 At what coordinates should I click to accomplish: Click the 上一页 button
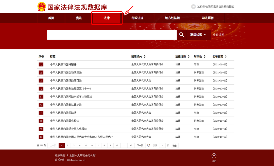point(53,145)
